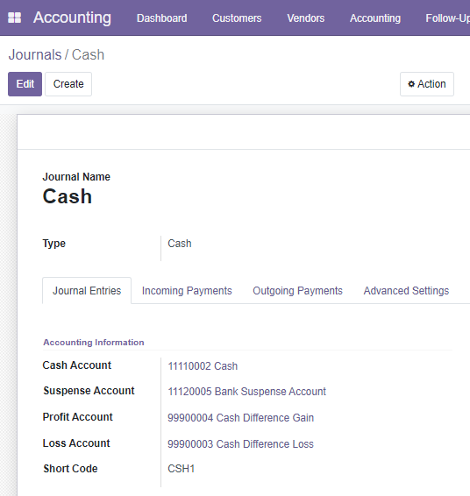Open the Accounting top menu item
The image size is (470, 496).
click(375, 18)
